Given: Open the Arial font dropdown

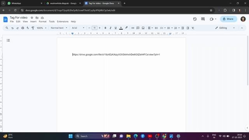Looking at the screenshot, I should point(78,28).
